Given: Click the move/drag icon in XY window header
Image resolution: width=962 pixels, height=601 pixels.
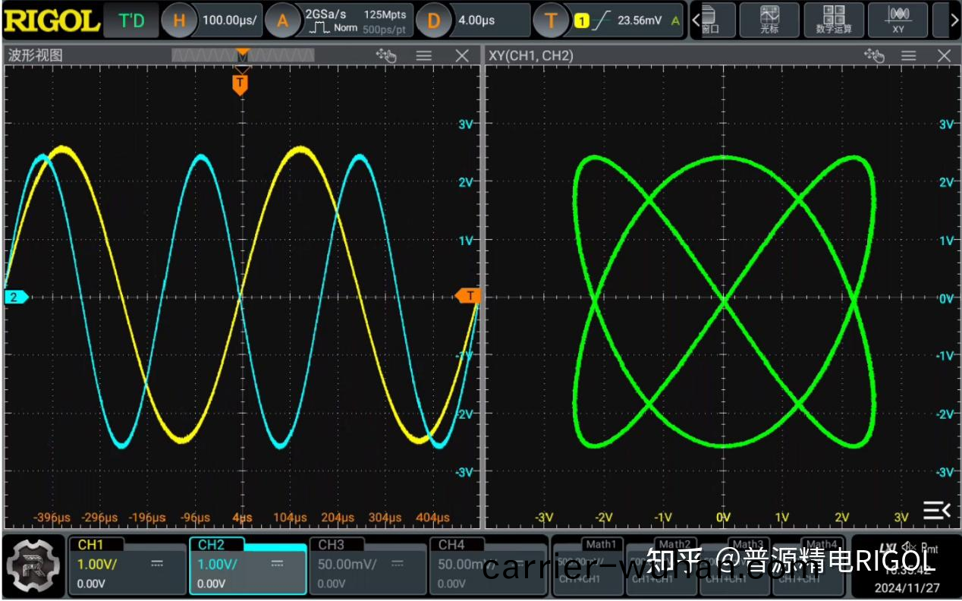Looking at the screenshot, I should click(874, 55).
